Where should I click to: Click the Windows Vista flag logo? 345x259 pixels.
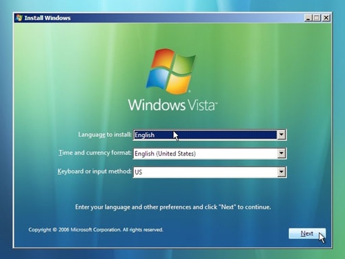pyautogui.click(x=170, y=71)
